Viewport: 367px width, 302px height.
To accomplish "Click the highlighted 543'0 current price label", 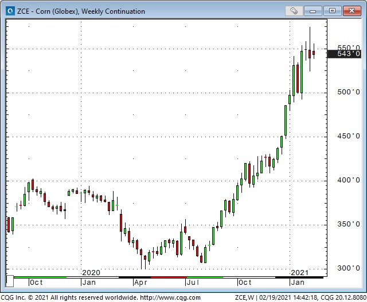I will click(x=344, y=54).
